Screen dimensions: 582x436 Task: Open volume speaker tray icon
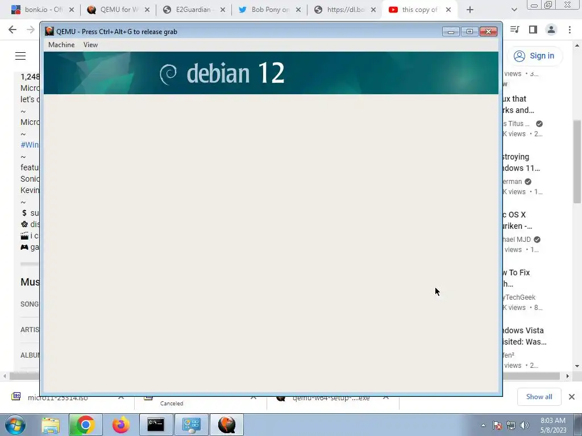(525, 425)
